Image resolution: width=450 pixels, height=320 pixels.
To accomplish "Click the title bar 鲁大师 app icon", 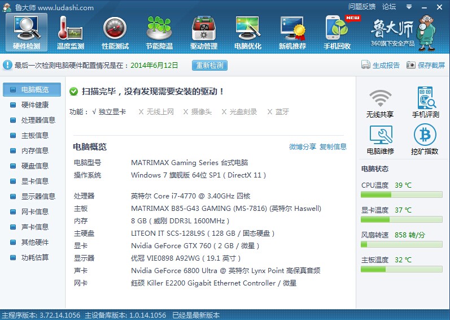I will (7, 7).
